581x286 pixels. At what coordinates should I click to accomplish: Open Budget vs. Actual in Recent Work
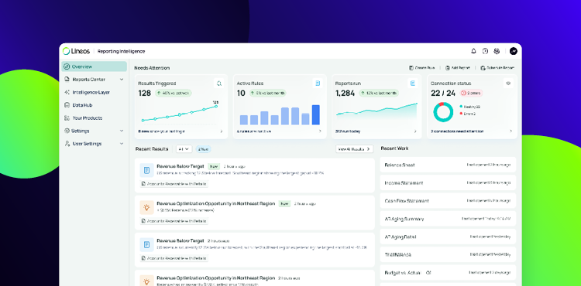[448, 272]
